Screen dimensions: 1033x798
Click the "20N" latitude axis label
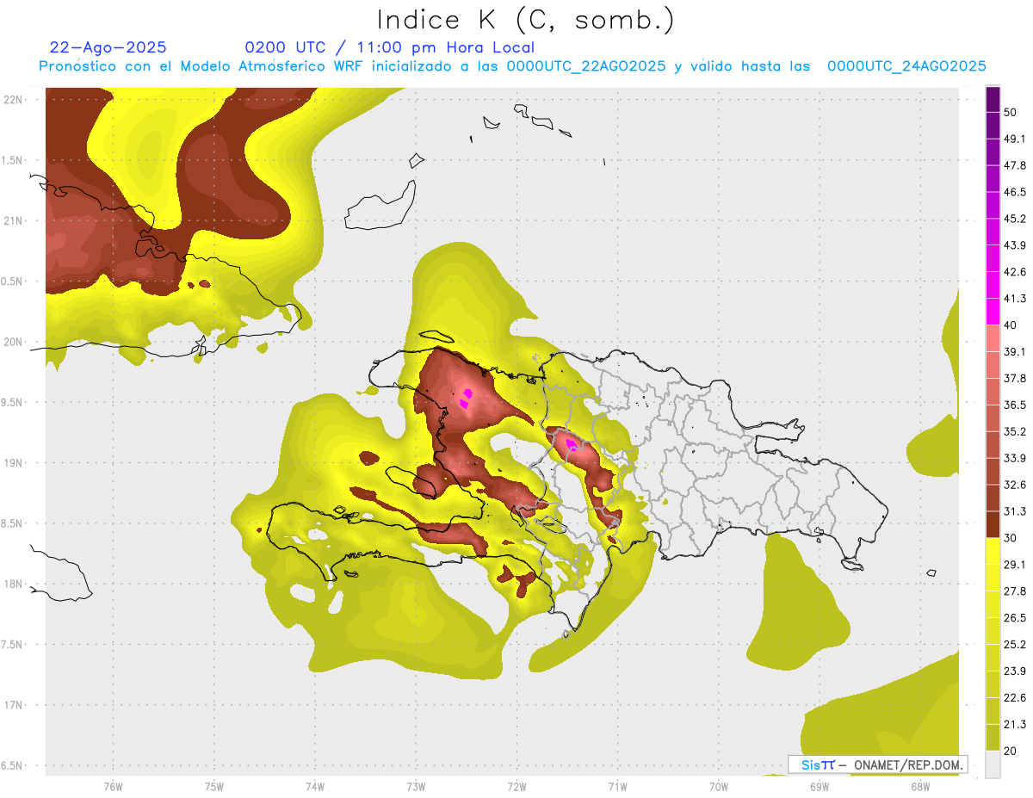(15, 342)
